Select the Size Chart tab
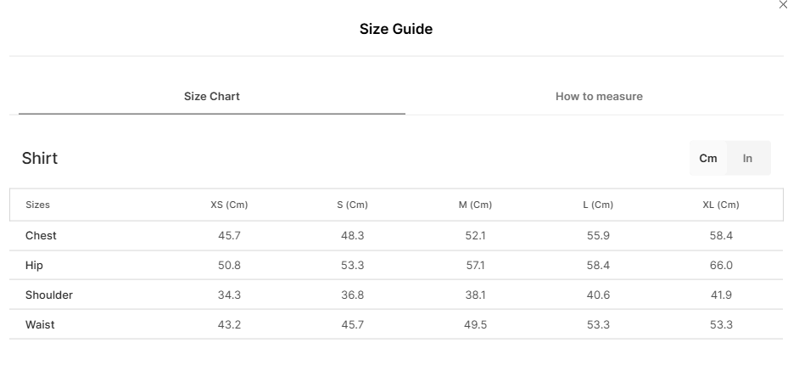 tap(212, 97)
